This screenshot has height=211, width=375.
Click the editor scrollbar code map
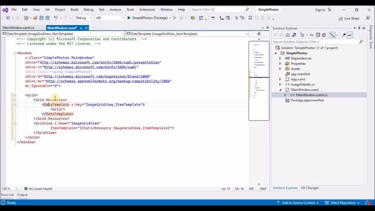pyautogui.click(x=259, y=81)
